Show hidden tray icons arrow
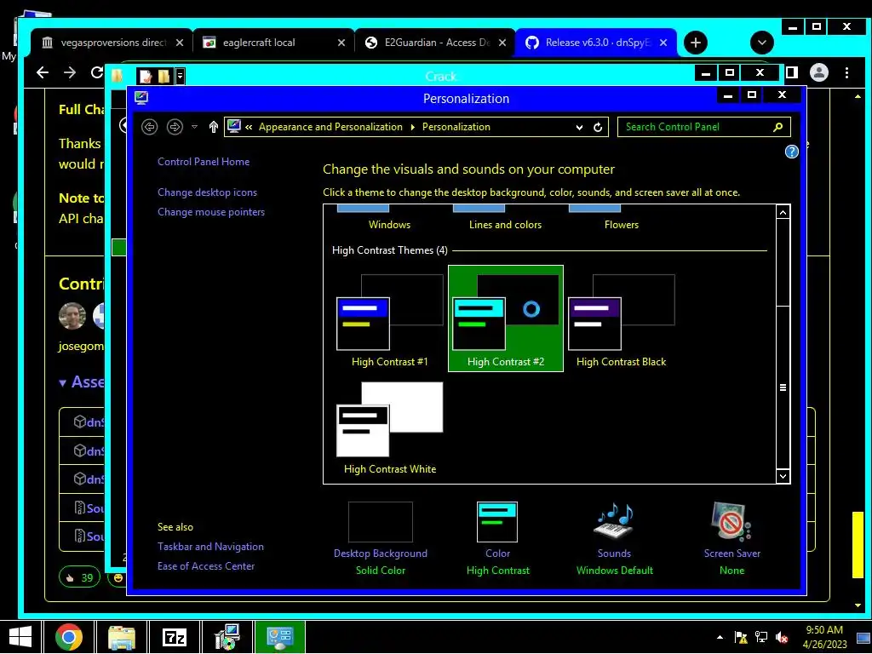This screenshot has height=654, width=872. coord(720,637)
